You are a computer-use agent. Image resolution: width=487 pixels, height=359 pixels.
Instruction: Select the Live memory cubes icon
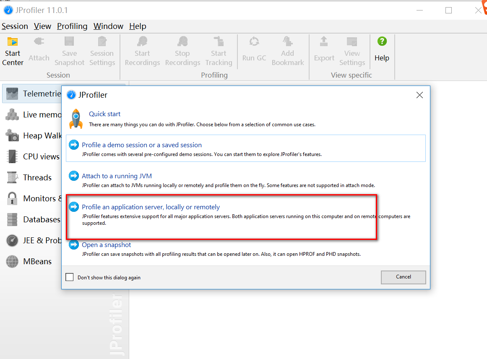pyautogui.click(x=12, y=114)
